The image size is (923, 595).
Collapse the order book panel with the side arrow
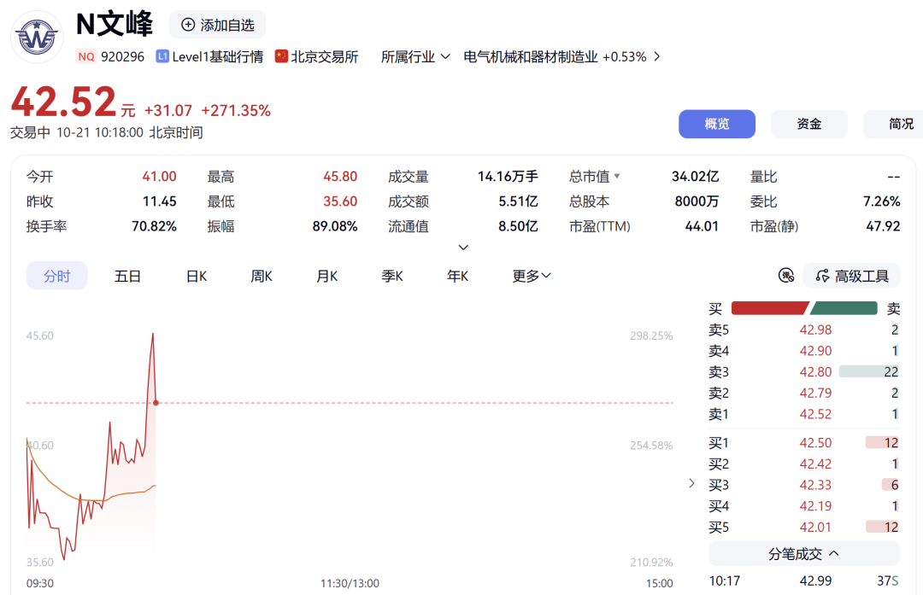[691, 483]
